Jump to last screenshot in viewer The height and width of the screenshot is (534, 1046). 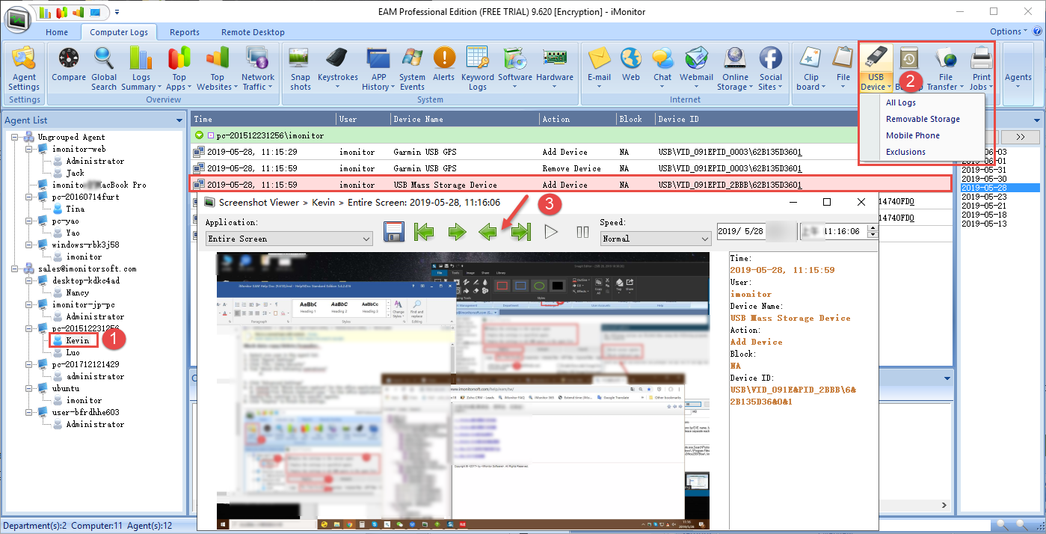(520, 232)
